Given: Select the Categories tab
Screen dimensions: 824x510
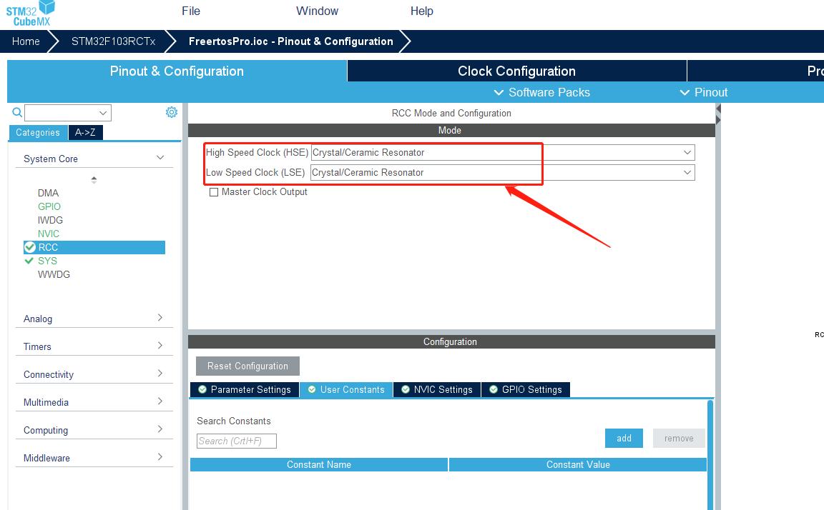Looking at the screenshot, I should [38, 132].
